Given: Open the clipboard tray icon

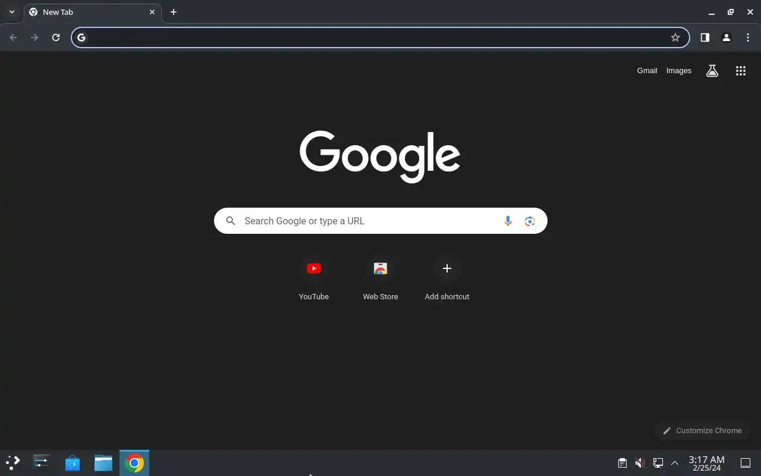Looking at the screenshot, I should coord(622,463).
